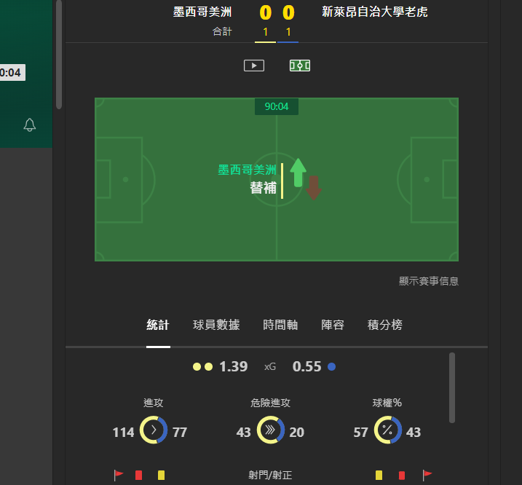Click the notification bell icon

pyautogui.click(x=30, y=125)
